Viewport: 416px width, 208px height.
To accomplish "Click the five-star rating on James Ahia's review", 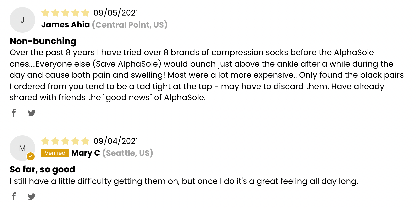I will (x=65, y=13).
